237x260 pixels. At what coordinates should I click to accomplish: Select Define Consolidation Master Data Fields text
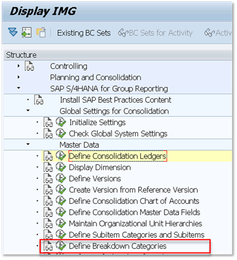135,213
